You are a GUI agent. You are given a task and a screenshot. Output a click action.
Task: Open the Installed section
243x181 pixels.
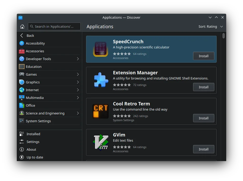tap(33, 134)
